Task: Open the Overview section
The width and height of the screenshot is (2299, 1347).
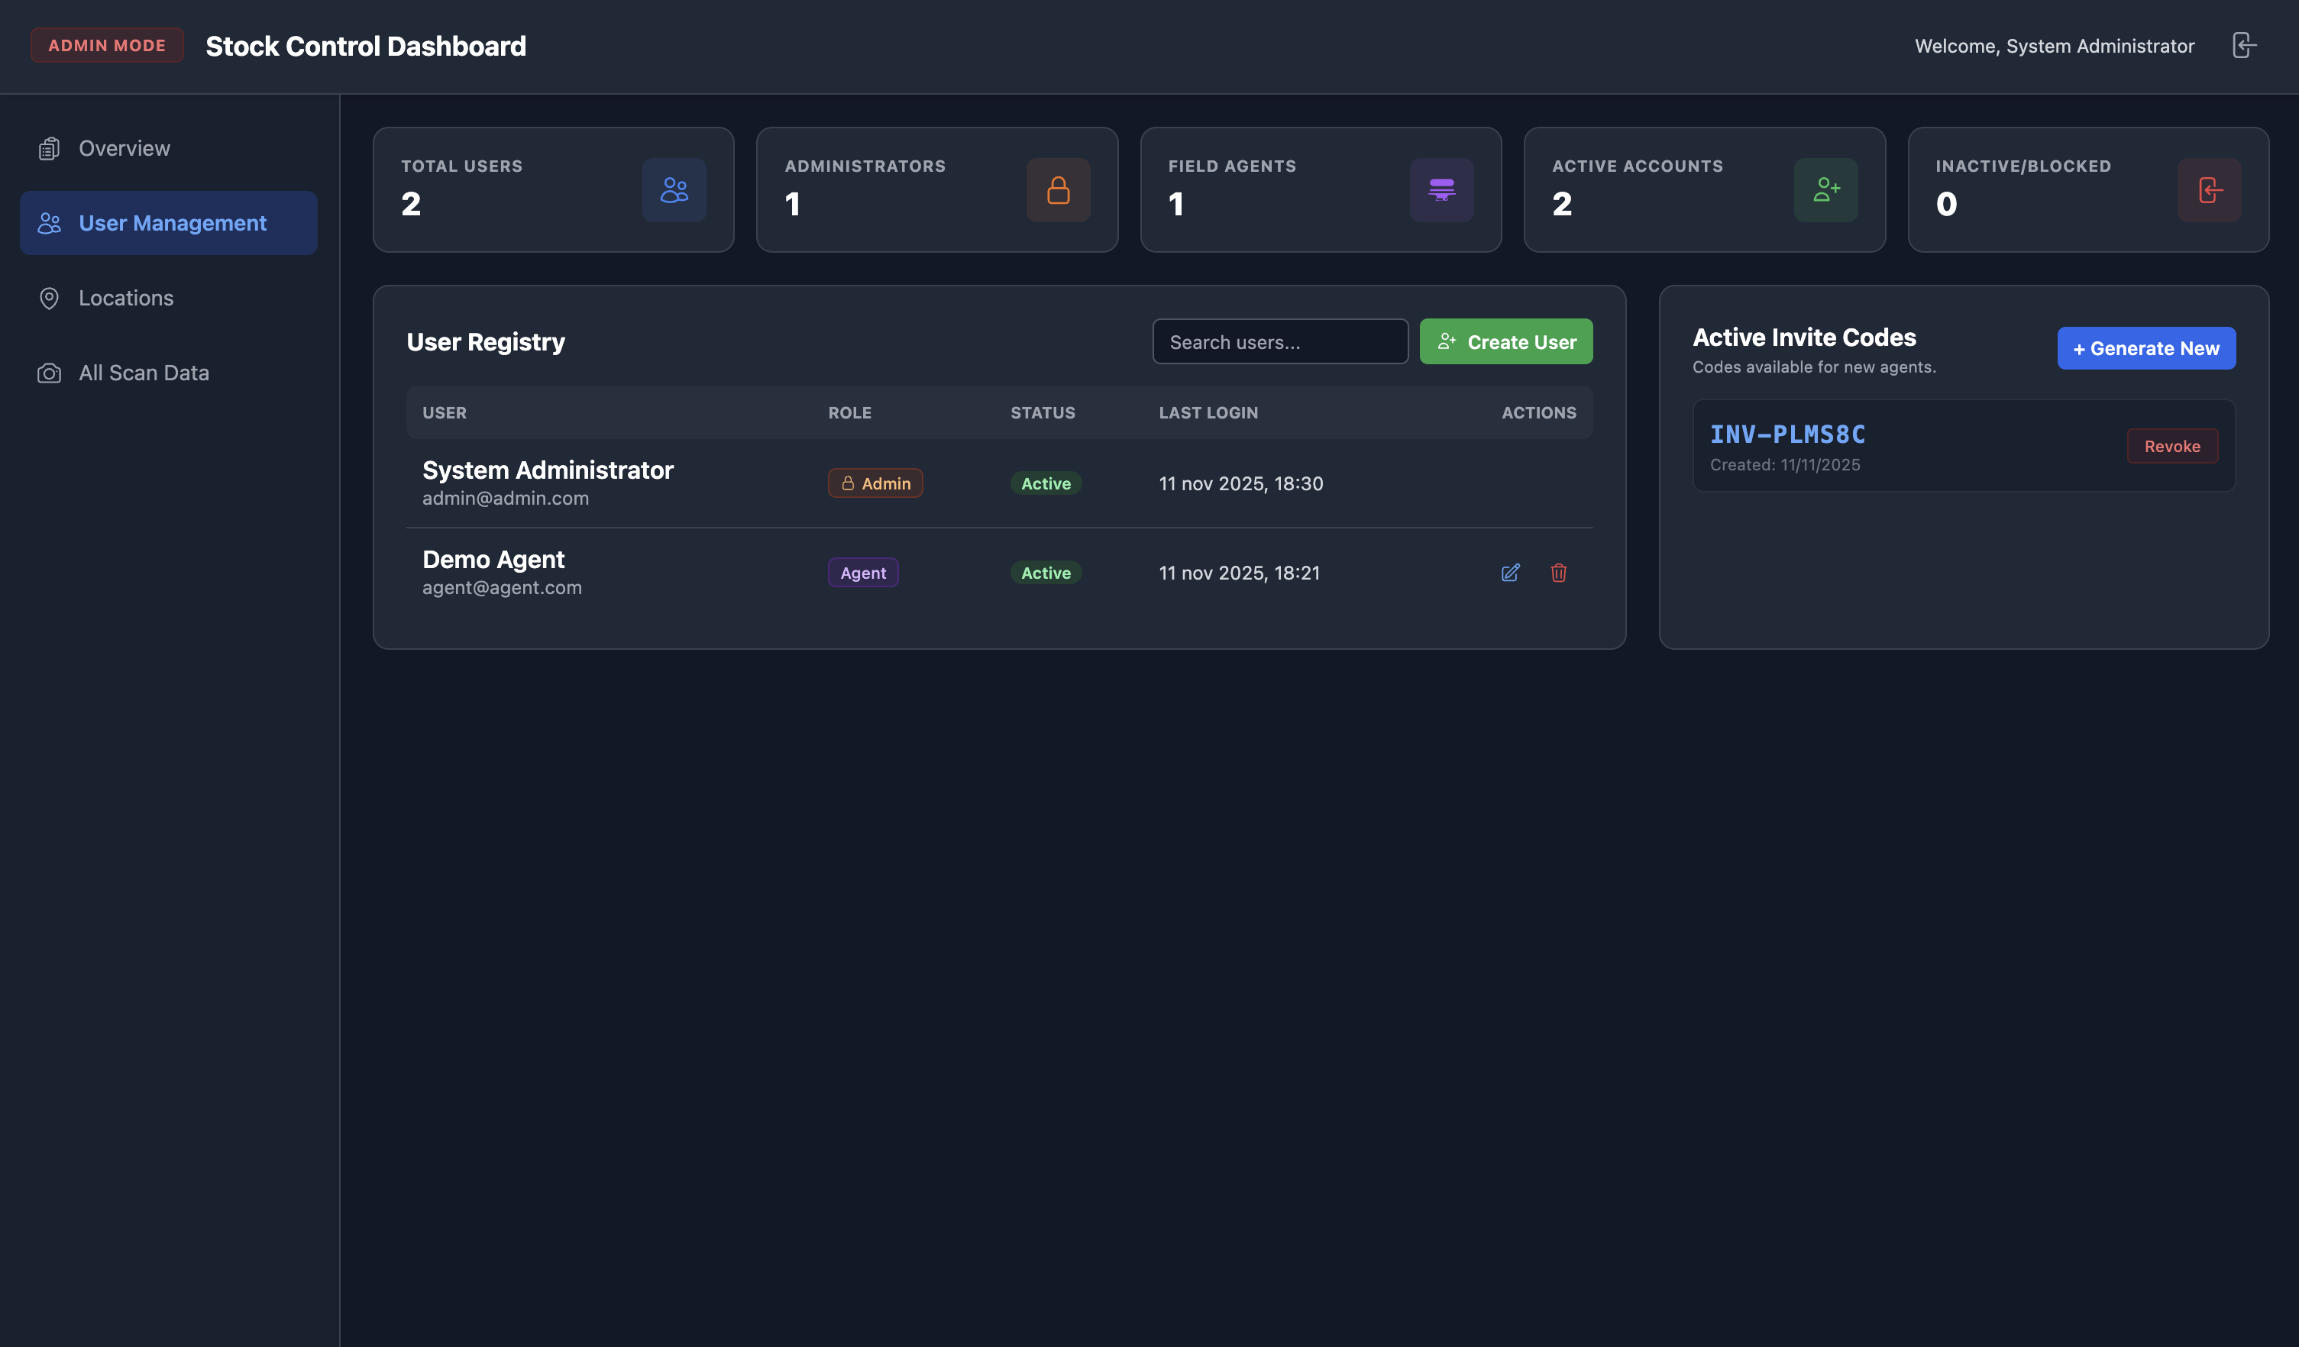Action: click(x=124, y=149)
